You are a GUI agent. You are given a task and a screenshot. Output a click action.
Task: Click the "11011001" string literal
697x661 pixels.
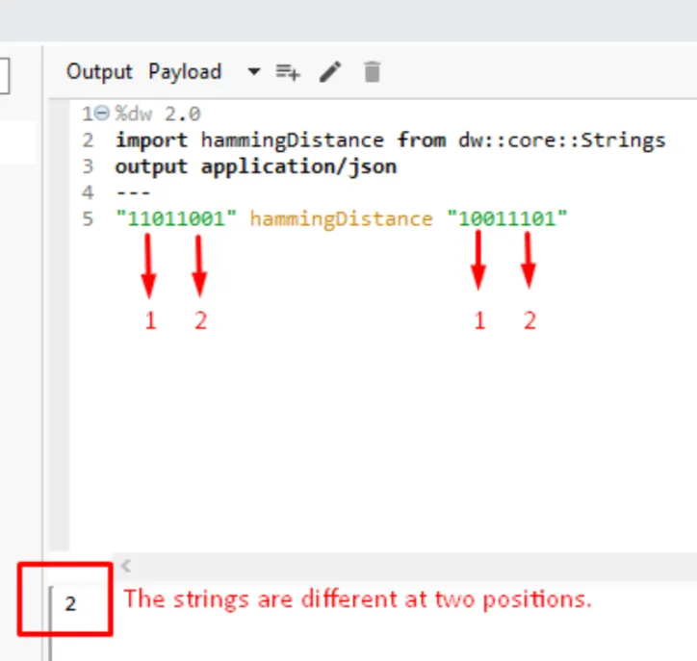pos(176,218)
